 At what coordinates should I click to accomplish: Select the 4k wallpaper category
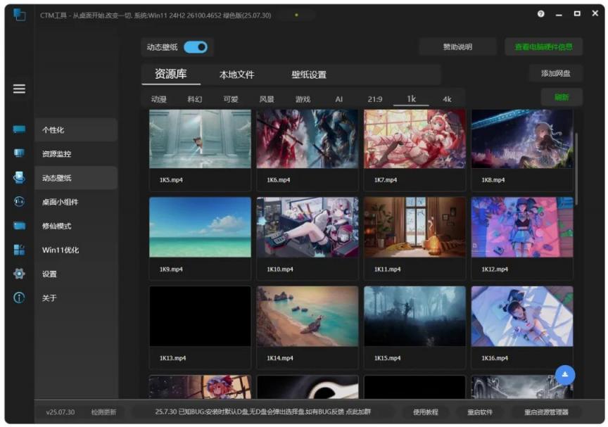[x=447, y=99]
